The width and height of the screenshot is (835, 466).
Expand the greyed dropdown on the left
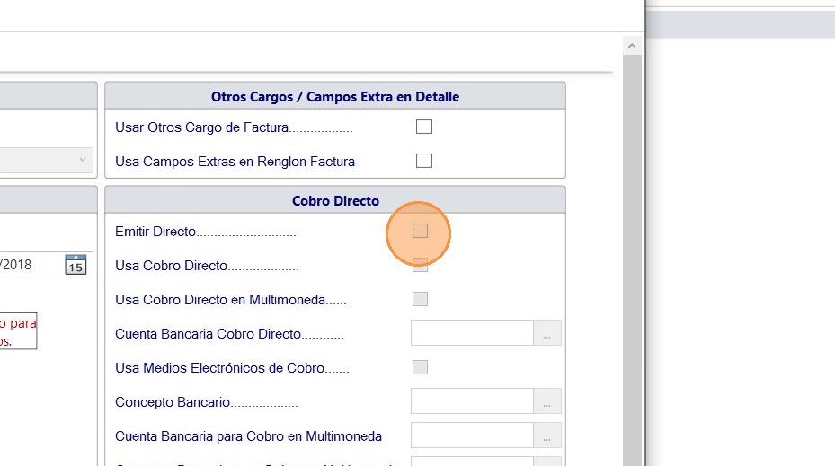click(x=45, y=161)
